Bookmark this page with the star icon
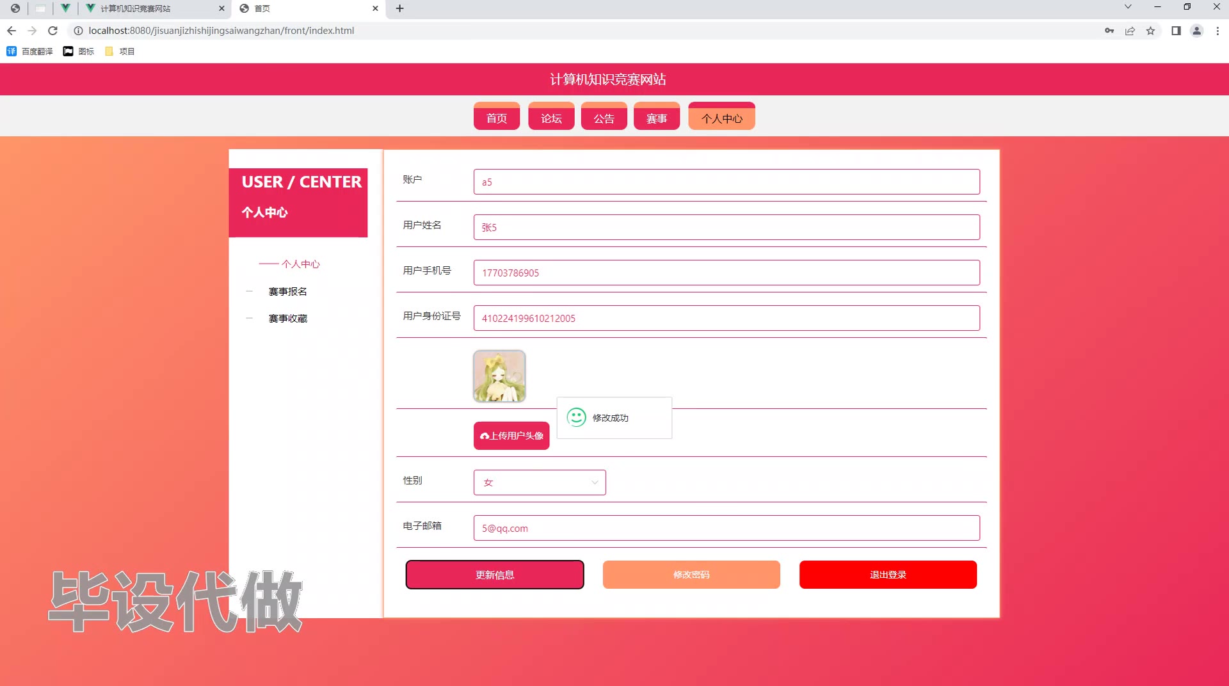The width and height of the screenshot is (1229, 686). [x=1150, y=31]
